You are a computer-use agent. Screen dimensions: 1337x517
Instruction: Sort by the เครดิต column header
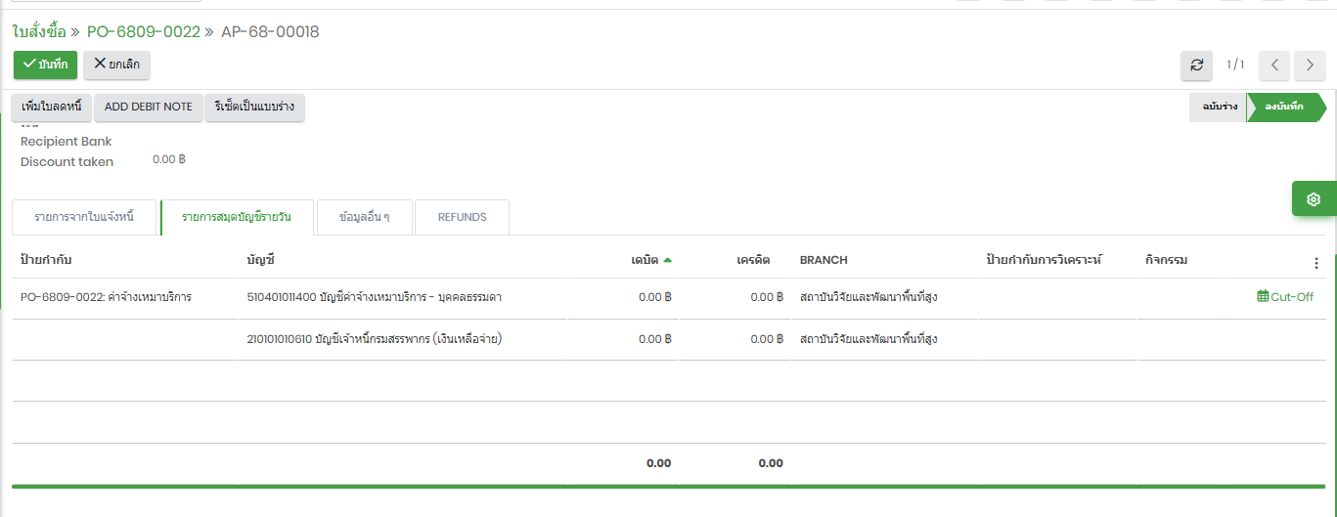point(753,260)
